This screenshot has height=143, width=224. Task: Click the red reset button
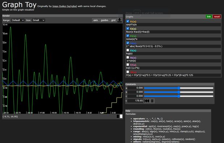click(217, 17)
